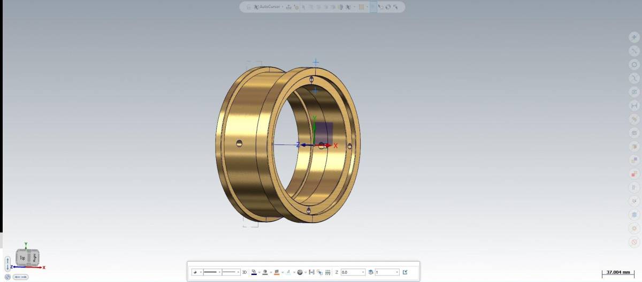The height and width of the screenshot is (282, 642).
Task: Click the red-square color mask icon on the right
Action: [634, 174]
